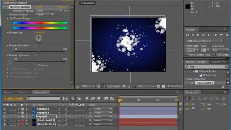
Task: Hide the Black Solid 3 layer
Action: 4,120
